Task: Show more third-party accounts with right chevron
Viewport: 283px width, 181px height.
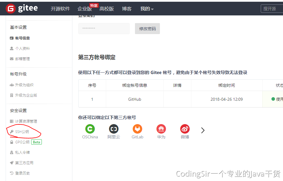Action: (x=203, y=130)
